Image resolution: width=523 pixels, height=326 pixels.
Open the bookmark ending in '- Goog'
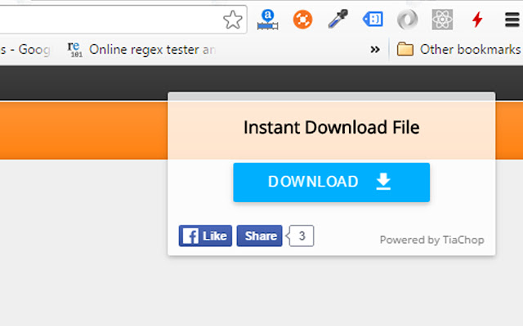click(x=25, y=50)
